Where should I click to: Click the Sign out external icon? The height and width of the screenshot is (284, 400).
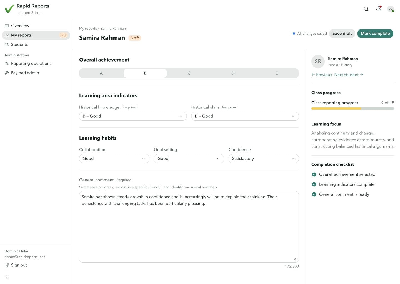[x=7, y=265]
